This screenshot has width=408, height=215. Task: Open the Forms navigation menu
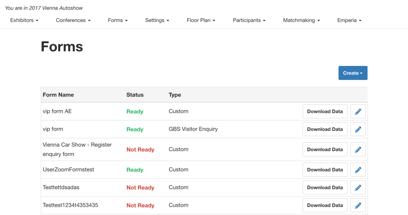118,20
